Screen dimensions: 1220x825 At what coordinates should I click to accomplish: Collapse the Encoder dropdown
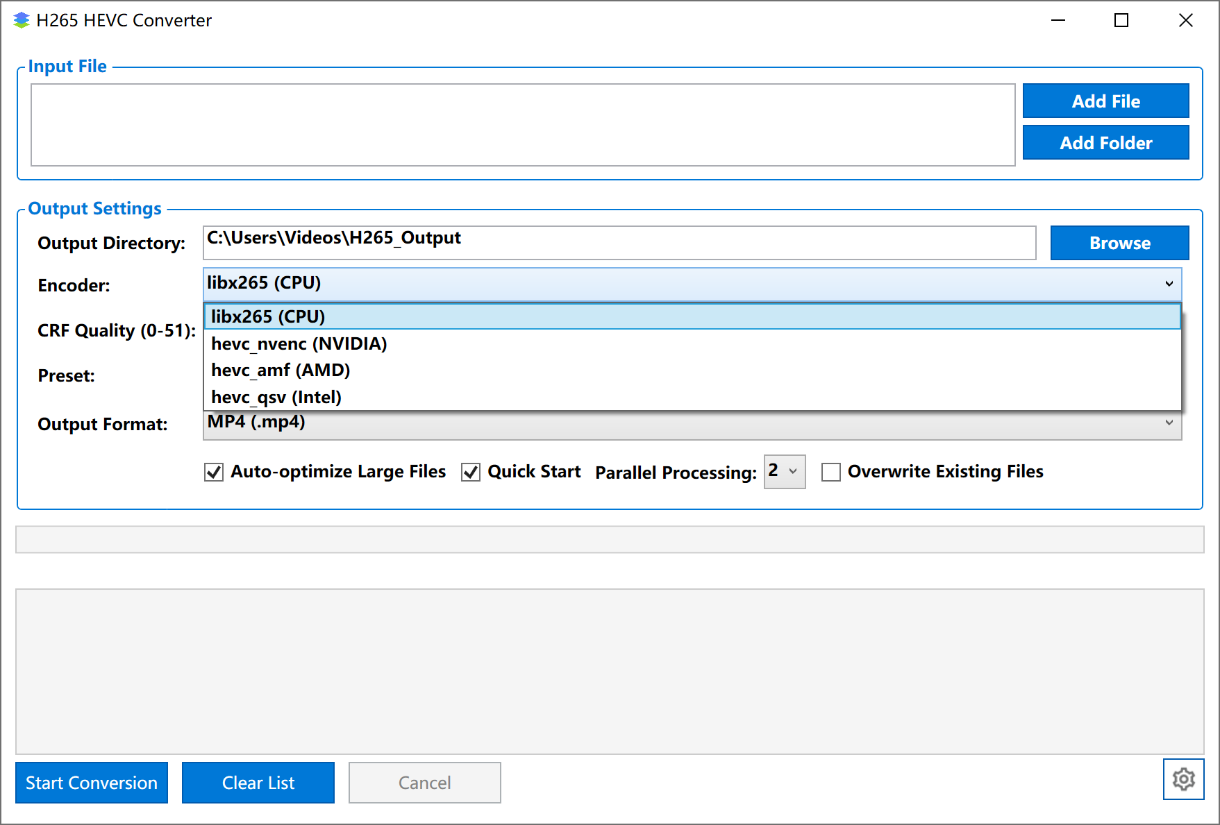pos(1169,284)
